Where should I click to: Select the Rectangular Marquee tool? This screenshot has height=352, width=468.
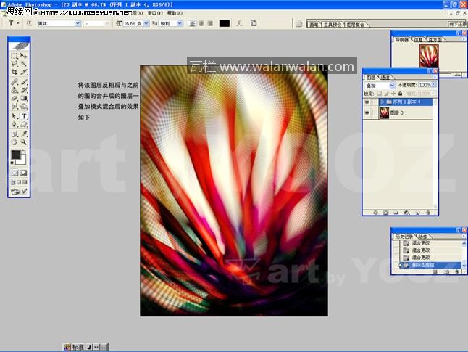[14, 56]
